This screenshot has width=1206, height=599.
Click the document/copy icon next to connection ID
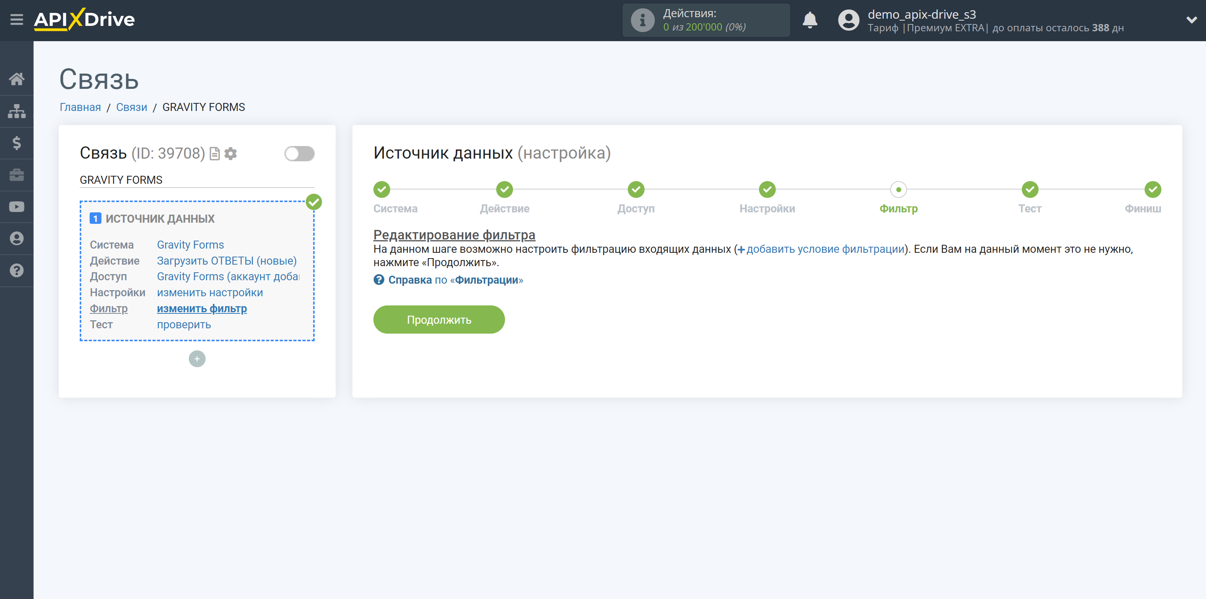[215, 153]
